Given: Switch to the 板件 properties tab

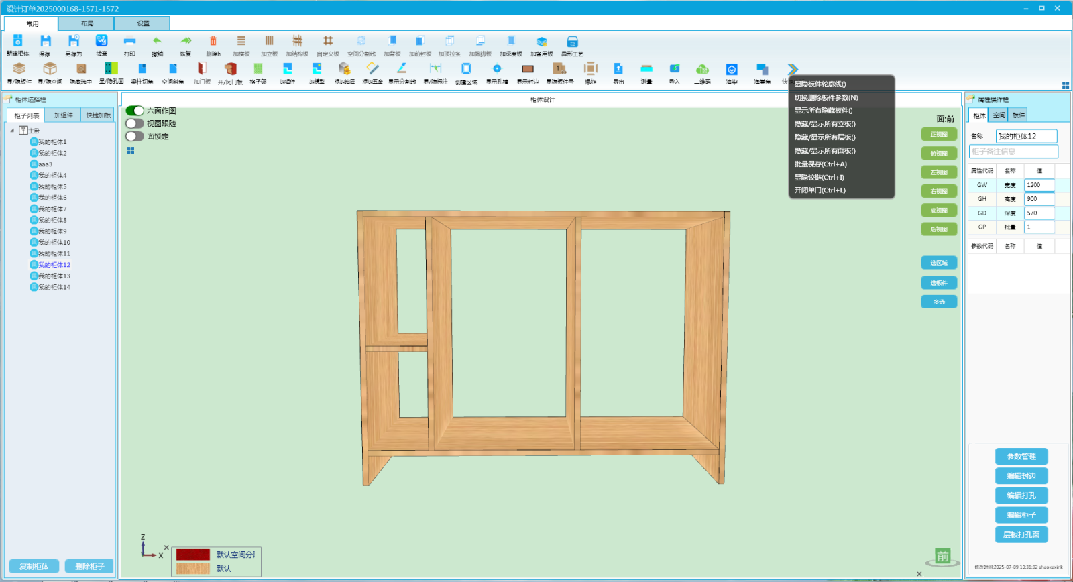Looking at the screenshot, I should 1018,115.
